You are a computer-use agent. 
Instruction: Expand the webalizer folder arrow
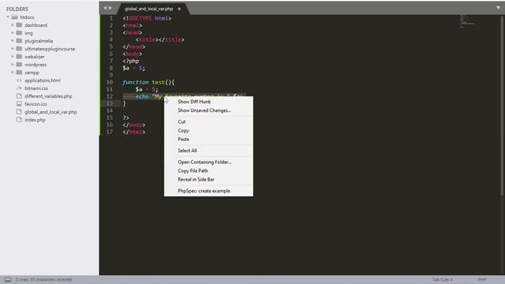(13, 56)
